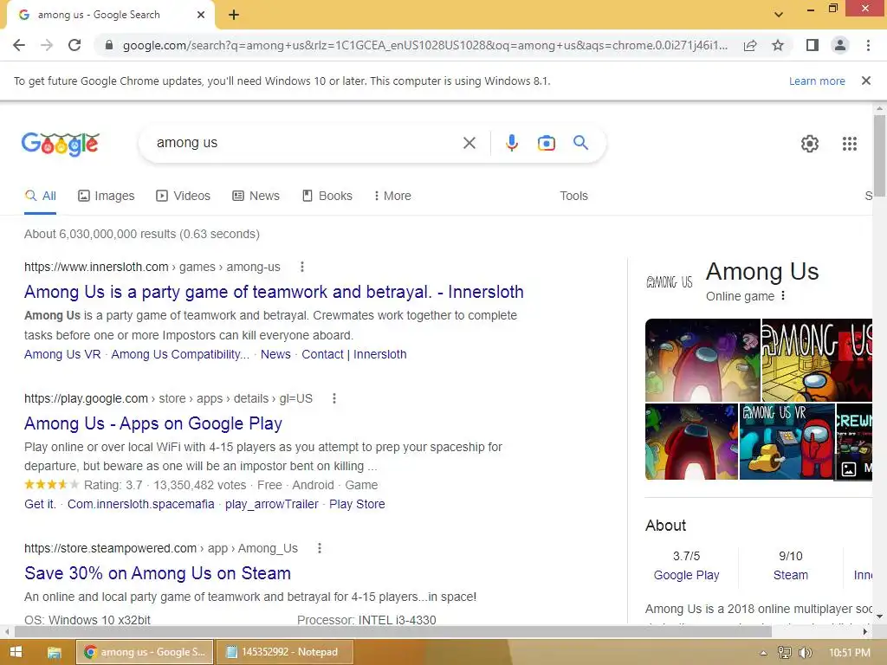Open the Get it. sitelink
This screenshot has height=665, width=887.
pyautogui.click(x=40, y=504)
